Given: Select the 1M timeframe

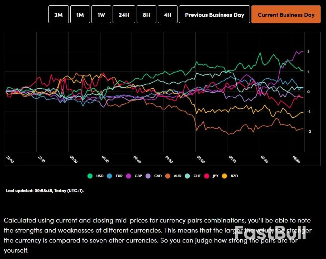Looking at the screenshot, I should click(x=80, y=14).
